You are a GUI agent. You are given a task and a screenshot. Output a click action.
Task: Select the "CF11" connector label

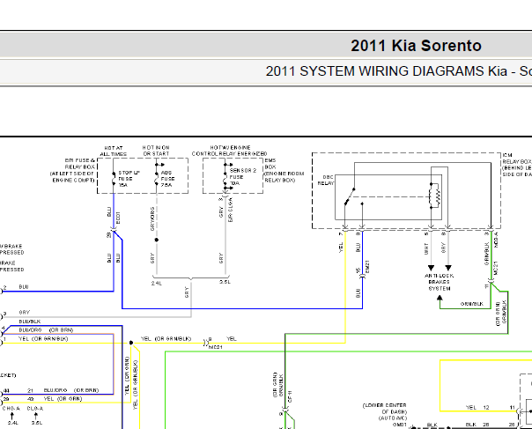290,396
